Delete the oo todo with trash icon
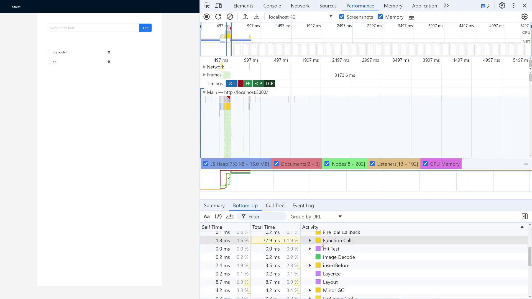Image resolution: width=532 pixels, height=299 pixels. (109, 62)
